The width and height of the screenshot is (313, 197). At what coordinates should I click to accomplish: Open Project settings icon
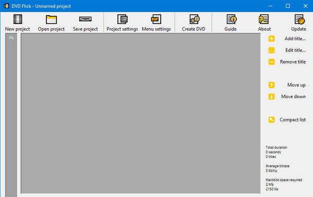tap(122, 19)
